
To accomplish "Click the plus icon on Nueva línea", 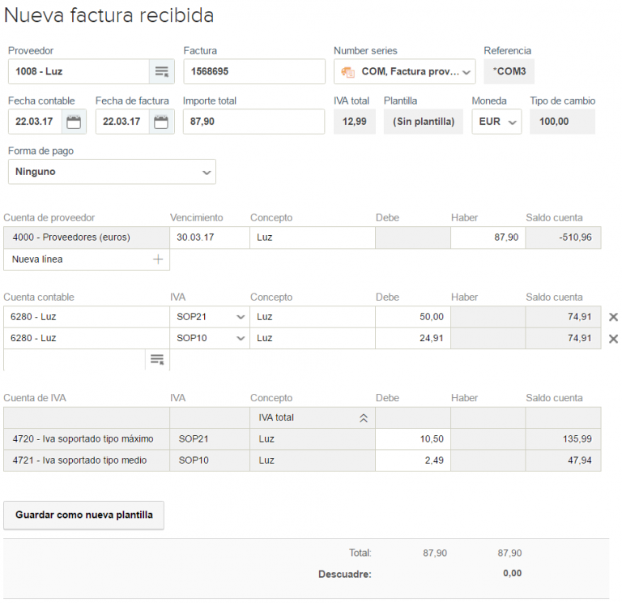I will 157,259.
